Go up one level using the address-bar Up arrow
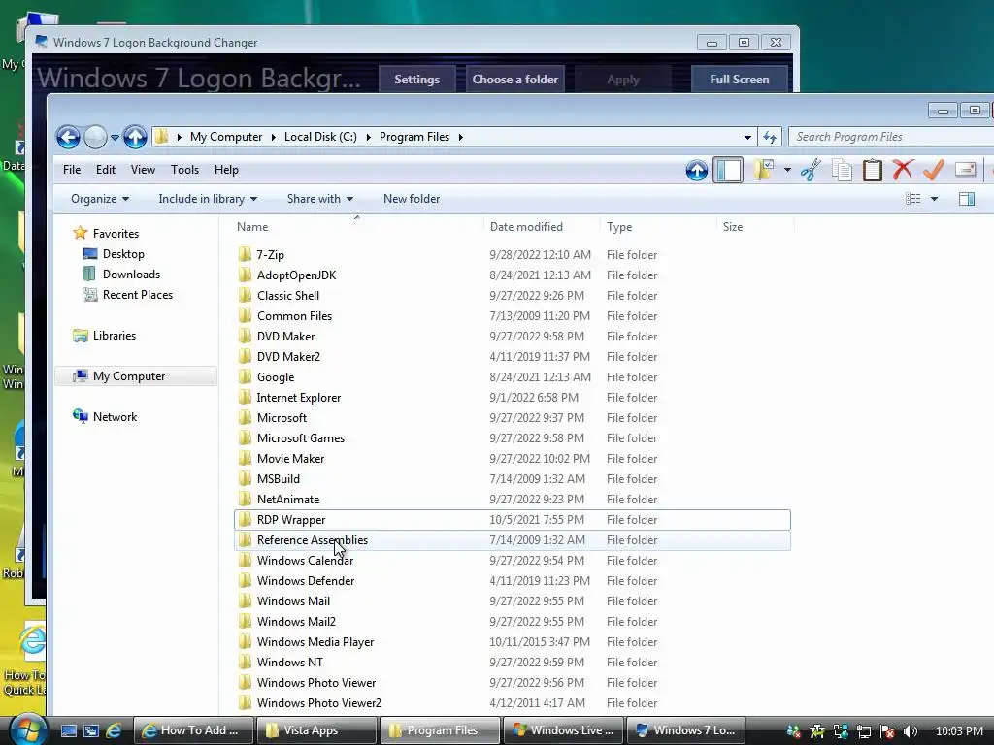The height and width of the screenshot is (745, 994). point(134,137)
